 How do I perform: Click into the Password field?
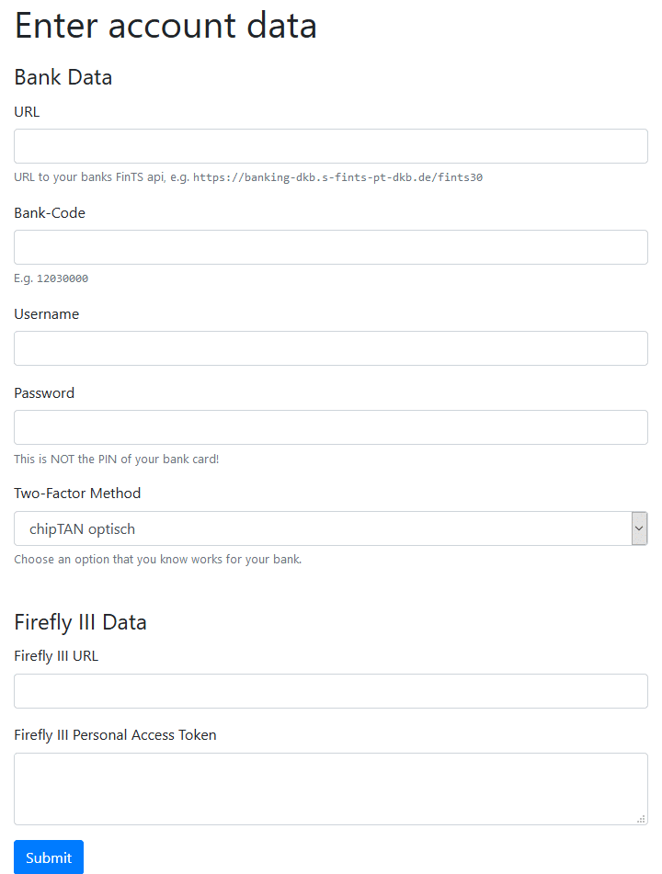[x=331, y=427]
